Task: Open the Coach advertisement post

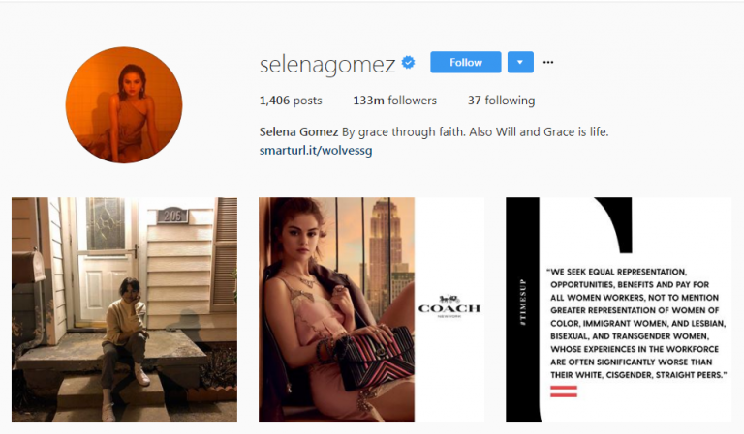Action: (372, 309)
